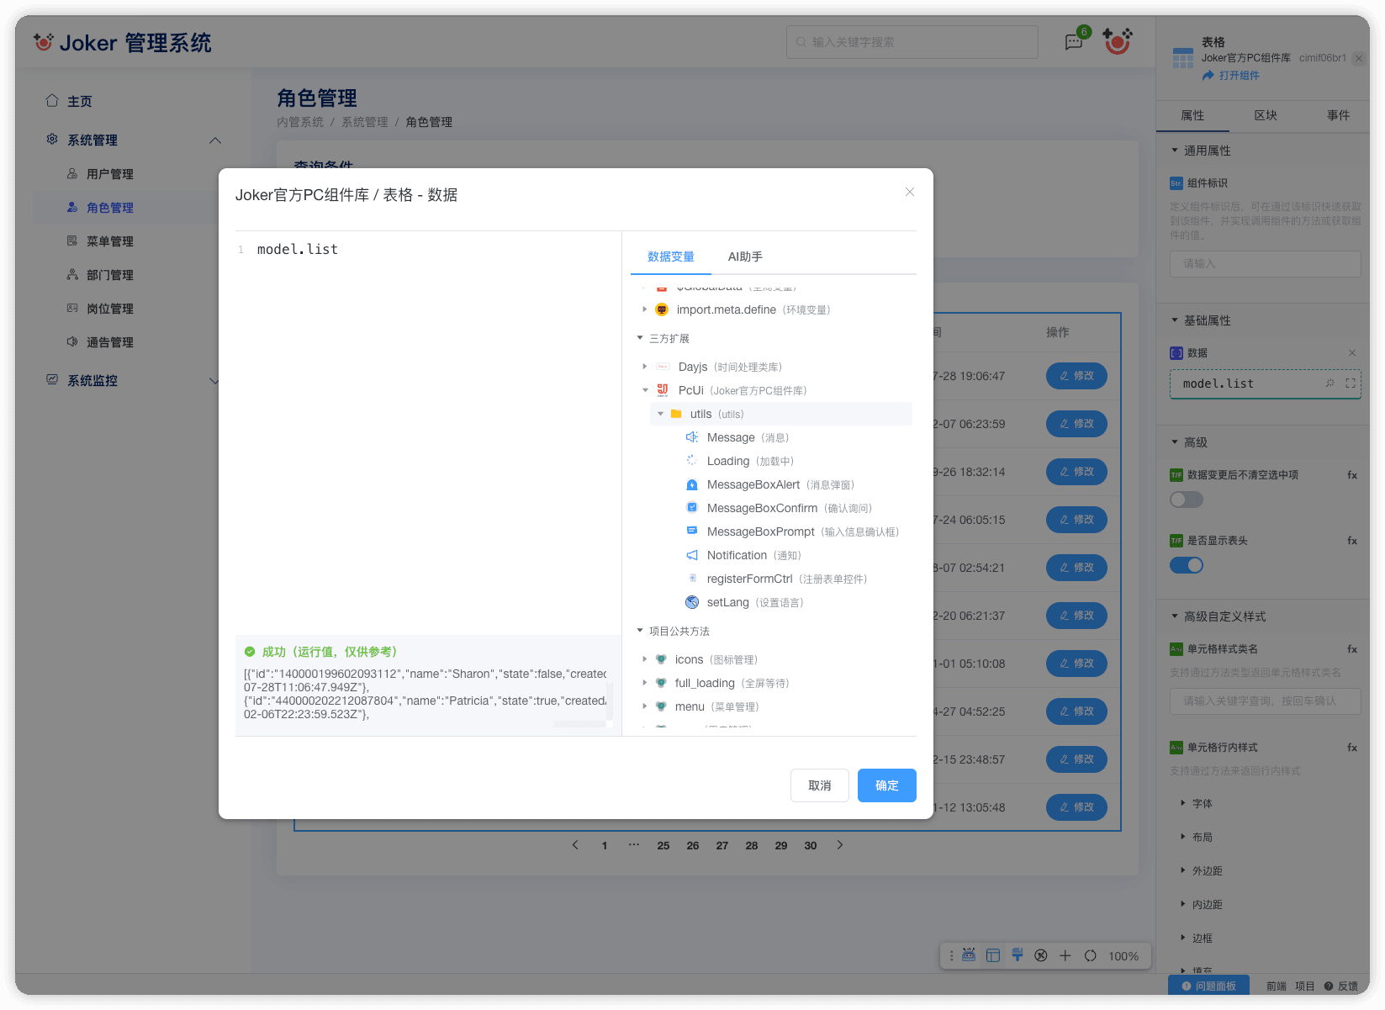Viewport: 1385px width, 1010px height.
Task: Toggle the 是否显示表头 switch
Action: tap(1187, 565)
